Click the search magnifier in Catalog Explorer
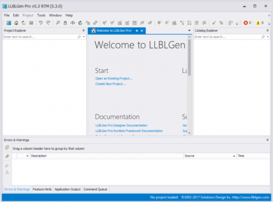 click(x=263, y=37)
